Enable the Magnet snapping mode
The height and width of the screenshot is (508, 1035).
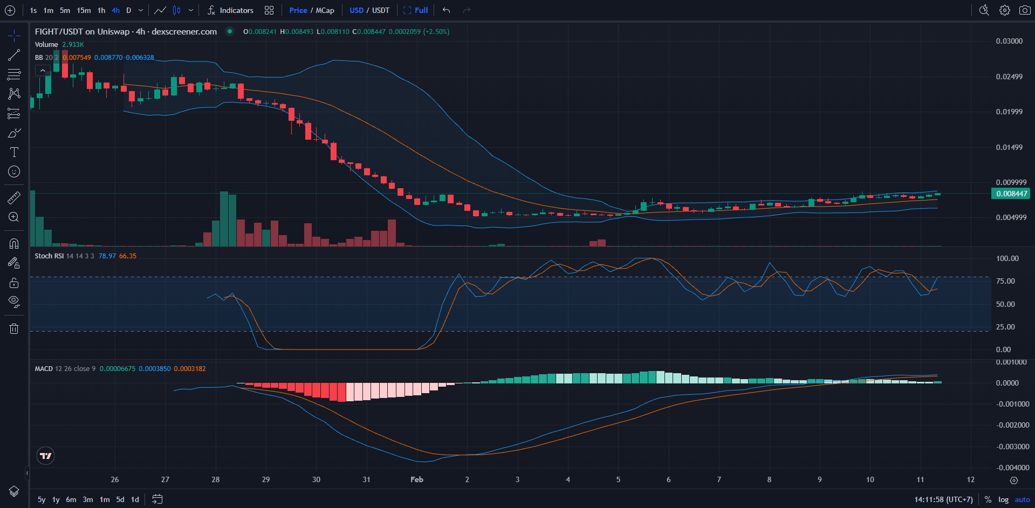pos(13,243)
